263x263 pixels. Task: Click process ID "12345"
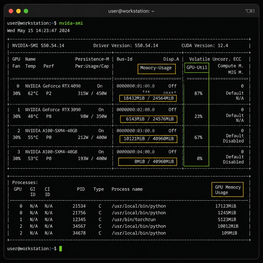click(79, 219)
